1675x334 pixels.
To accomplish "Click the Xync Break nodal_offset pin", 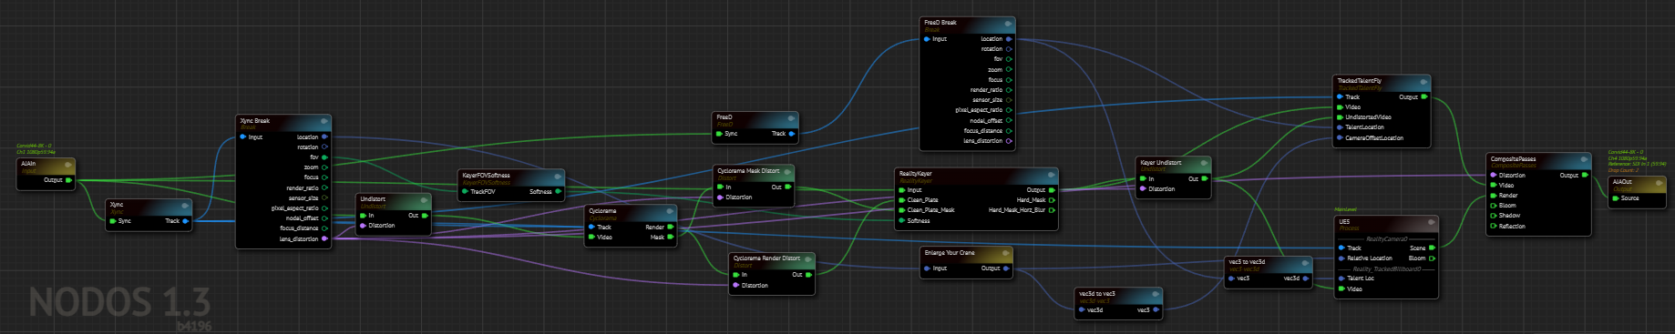I will click(x=324, y=218).
